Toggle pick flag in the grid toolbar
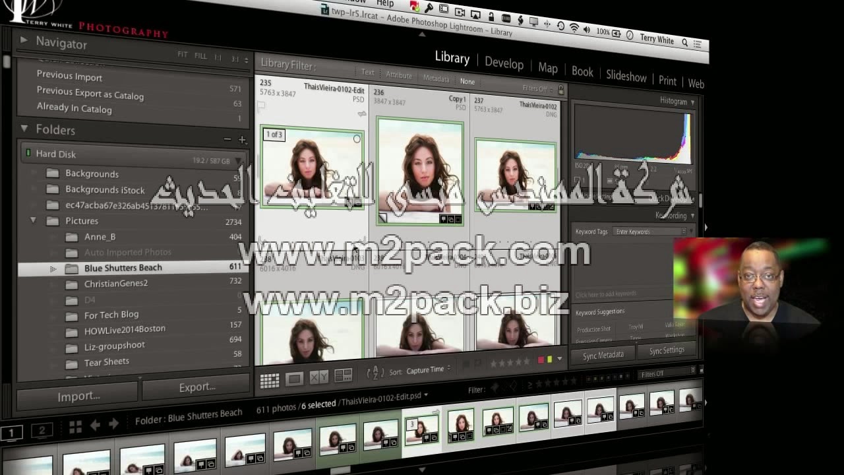Image resolution: width=844 pixels, height=475 pixels. (x=468, y=365)
